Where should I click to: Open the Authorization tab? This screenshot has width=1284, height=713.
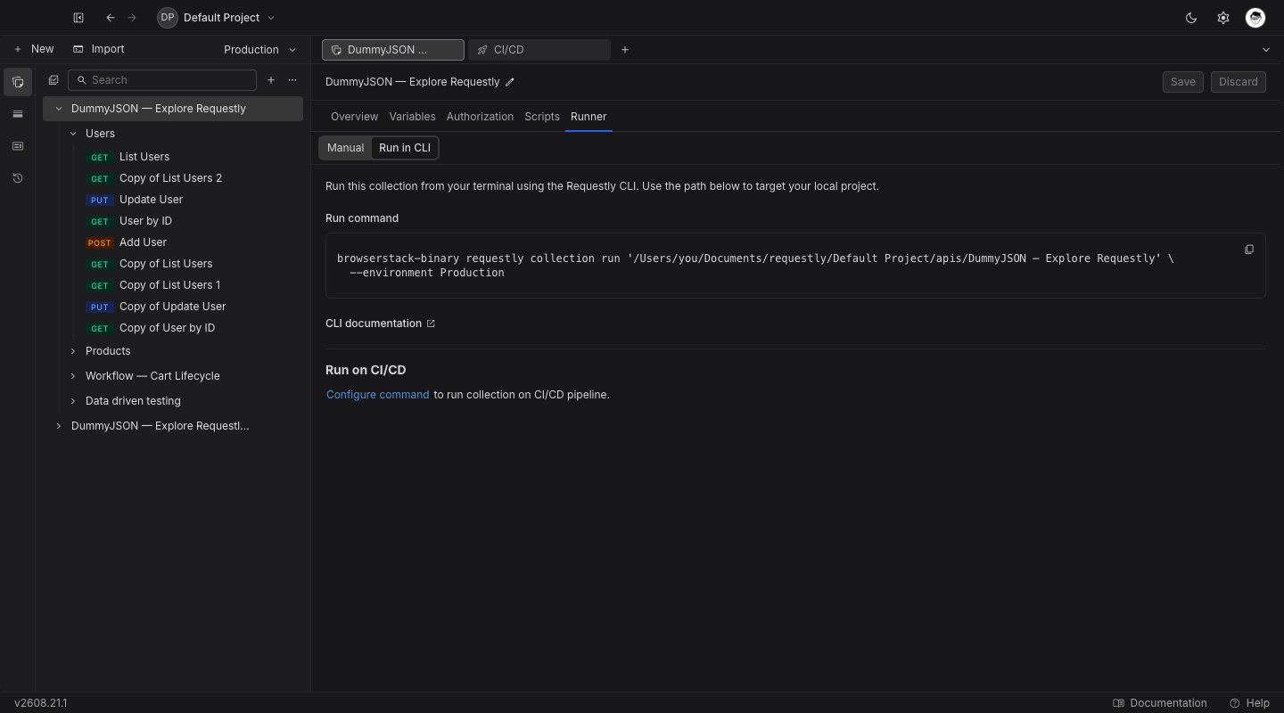tap(480, 117)
